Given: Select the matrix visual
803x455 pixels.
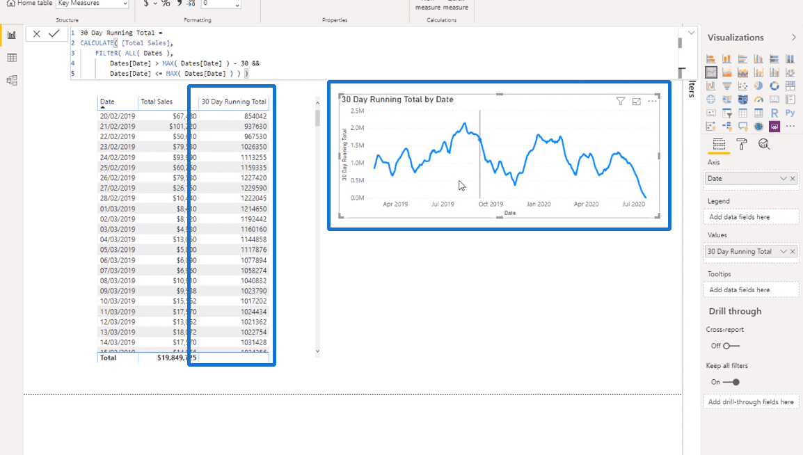Looking at the screenshot, I should click(758, 113).
